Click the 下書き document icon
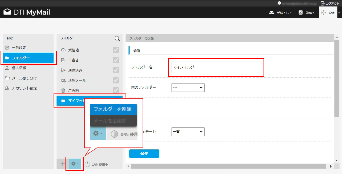Viewport: 342px width, 174px height. tap(63, 60)
